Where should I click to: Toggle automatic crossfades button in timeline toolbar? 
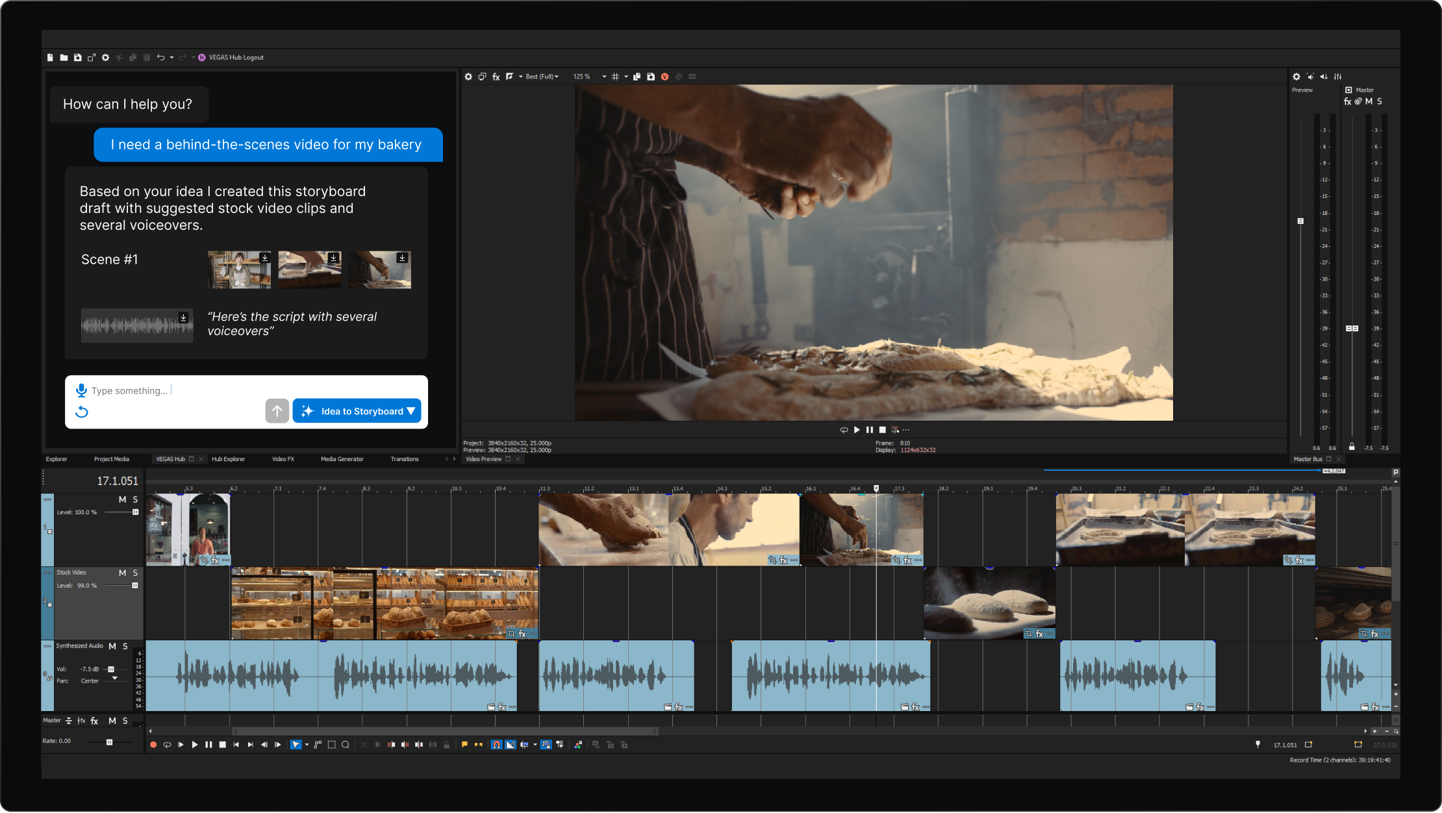tap(511, 745)
